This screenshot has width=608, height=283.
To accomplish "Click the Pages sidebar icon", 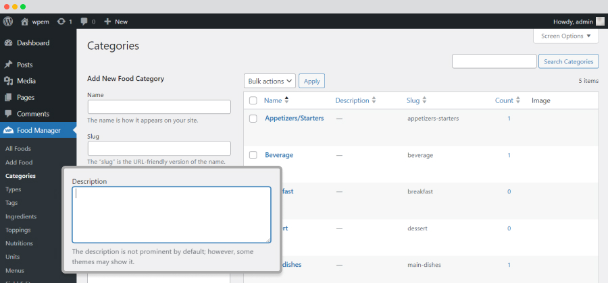I will click(x=9, y=98).
